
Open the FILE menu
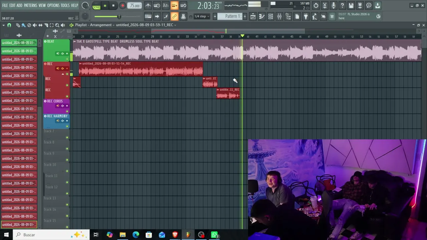point(5,5)
